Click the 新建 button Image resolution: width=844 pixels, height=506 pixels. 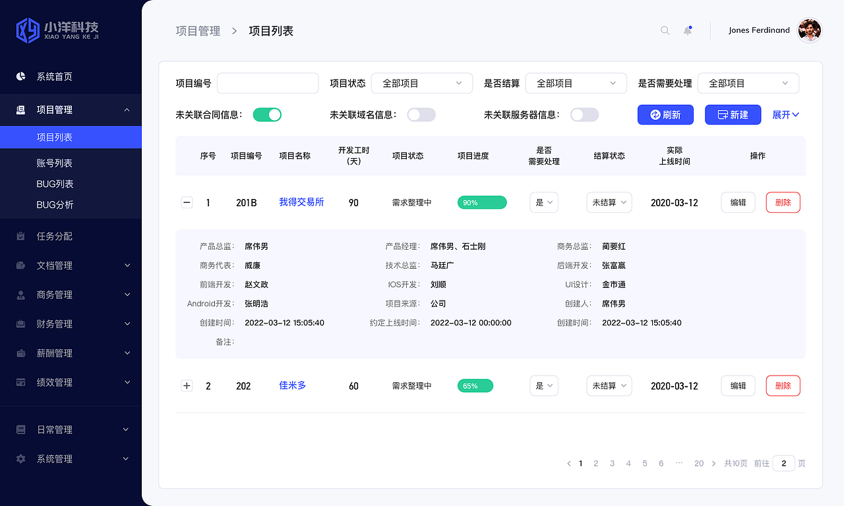click(733, 114)
